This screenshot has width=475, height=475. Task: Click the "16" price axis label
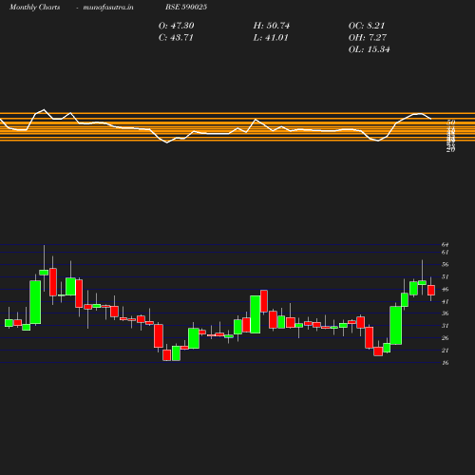tap(445, 363)
